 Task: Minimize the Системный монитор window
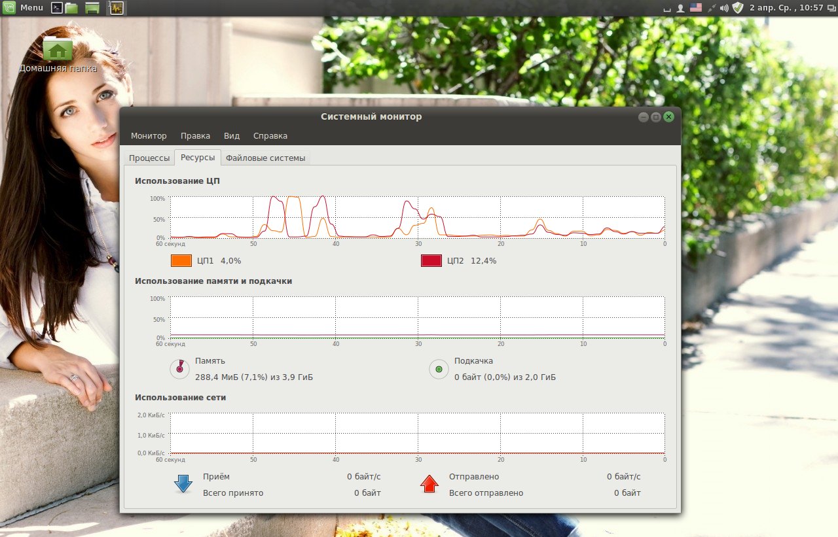point(644,117)
